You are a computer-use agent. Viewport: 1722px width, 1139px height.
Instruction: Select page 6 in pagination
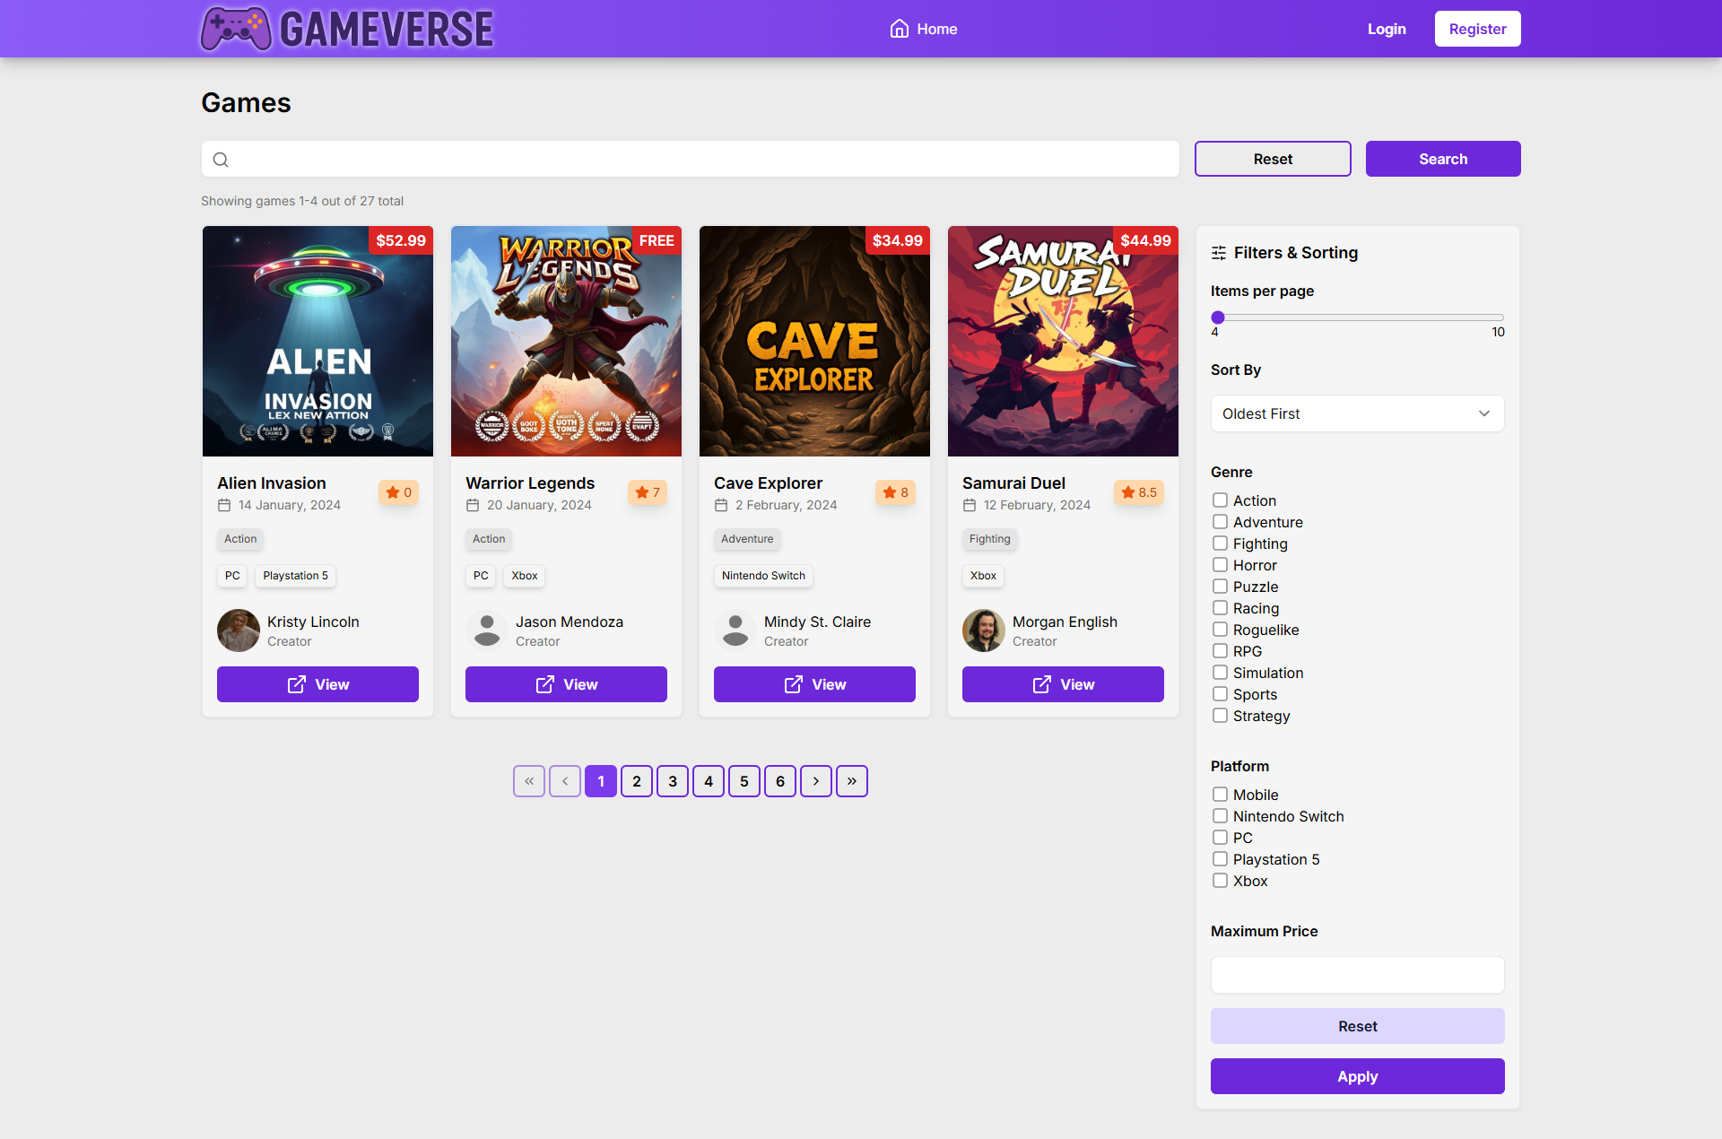pyautogui.click(x=780, y=781)
